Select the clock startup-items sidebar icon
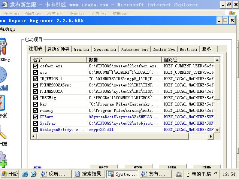 (x=3, y=74)
